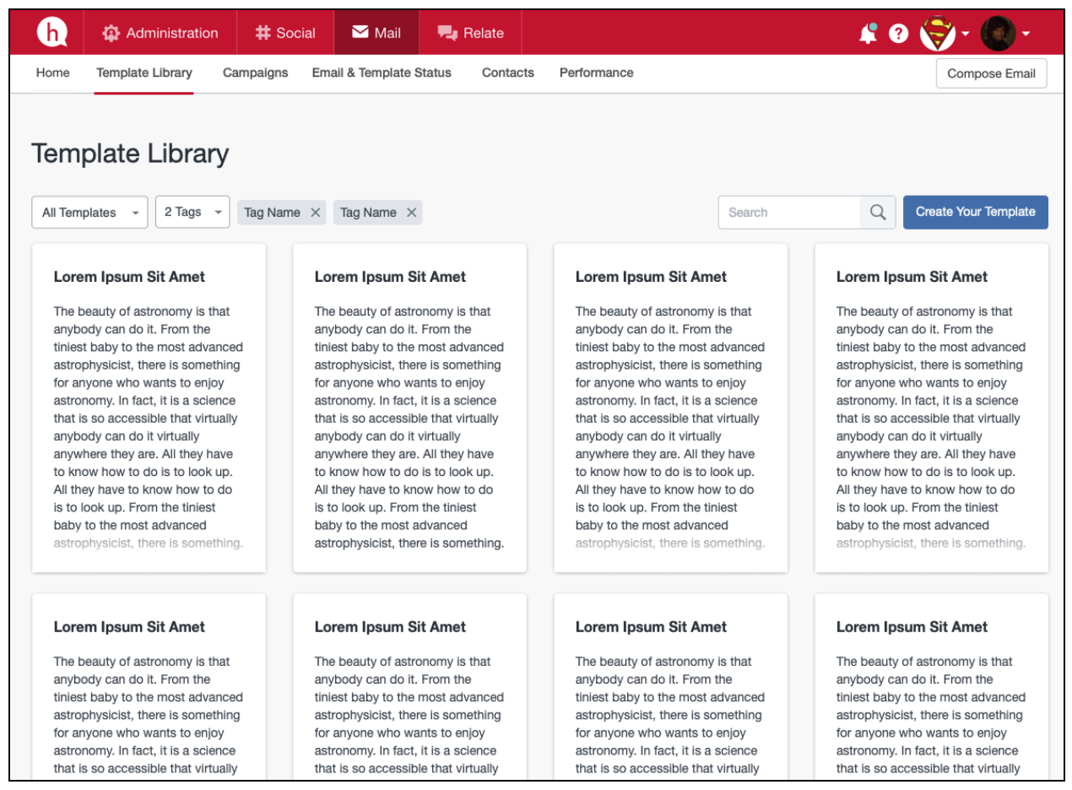This screenshot has height=790, width=1072.
Task: Open the notifications bell
Action: (x=868, y=33)
